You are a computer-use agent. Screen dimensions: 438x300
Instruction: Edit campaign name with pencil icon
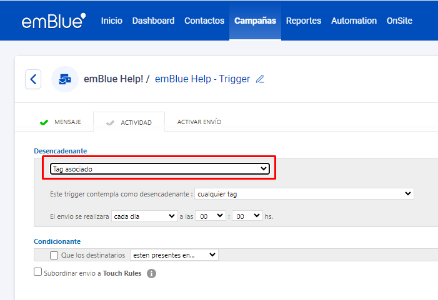click(260, 79)
